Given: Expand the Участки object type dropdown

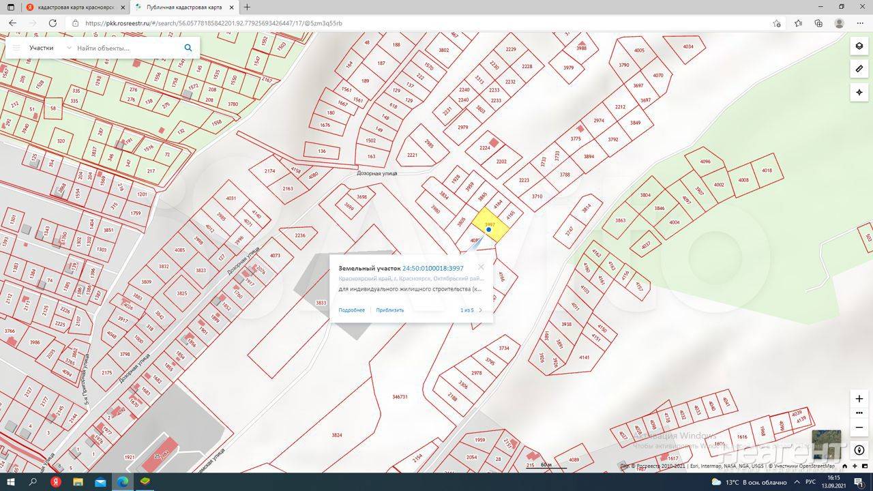Looking at the screenshot, I should pyautogui.click(x=68, y=48).
